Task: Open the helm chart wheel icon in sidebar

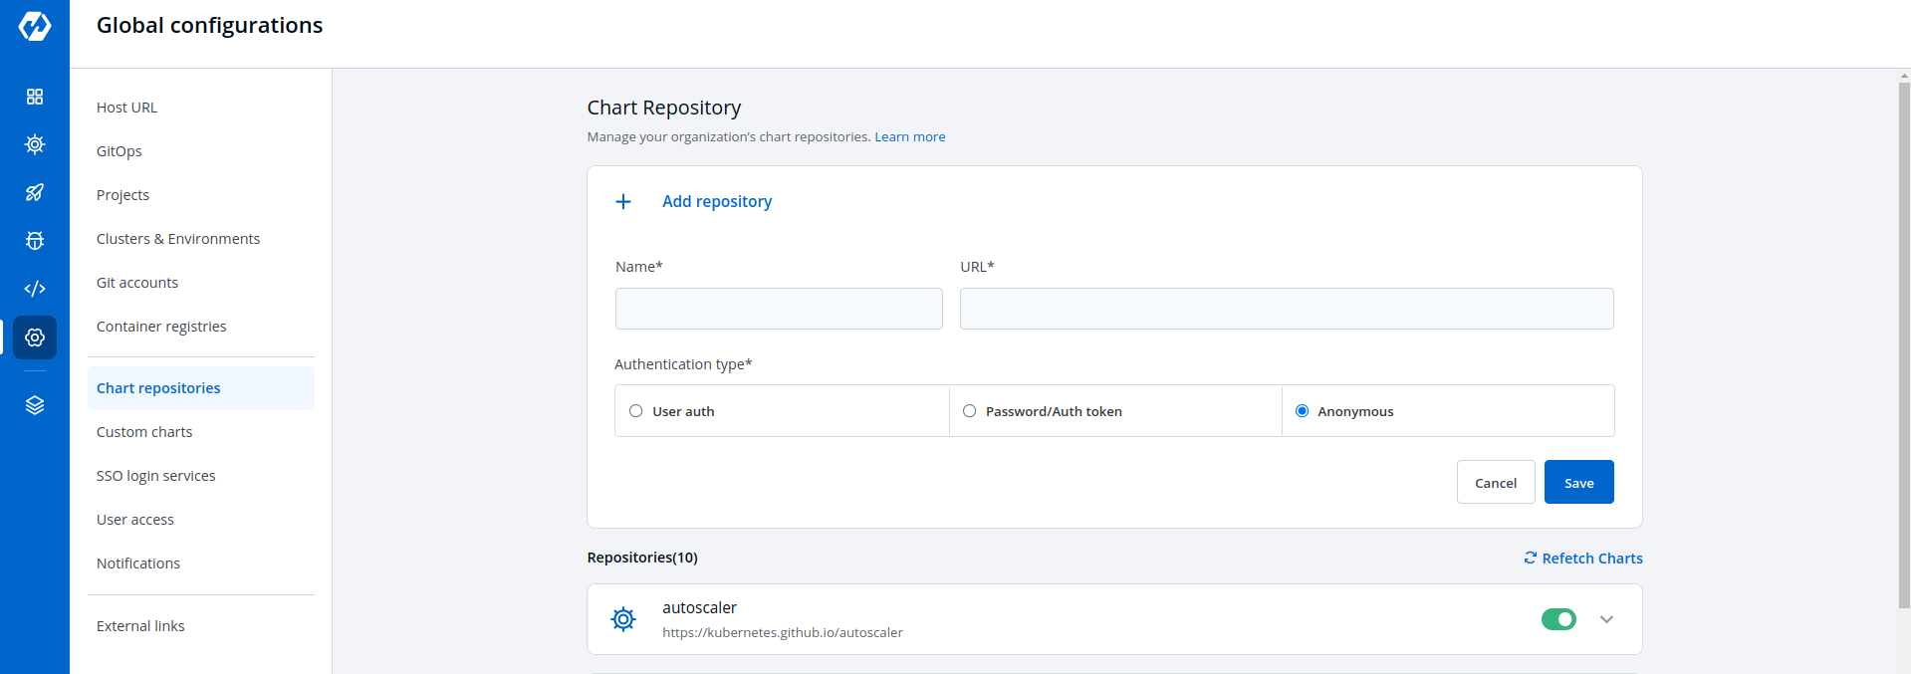Action: click(35, 144)
